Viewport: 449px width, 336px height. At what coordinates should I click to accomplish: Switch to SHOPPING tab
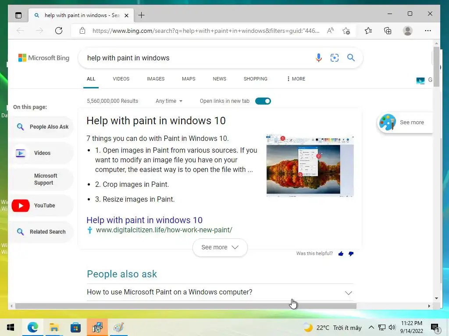point(256,79)
